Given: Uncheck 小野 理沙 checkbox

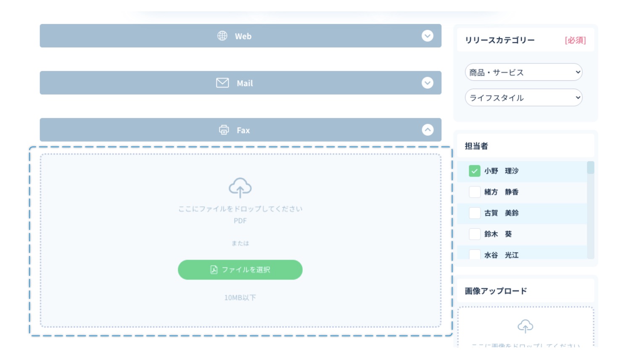Looking at the screenshot, I should coord(474,171).
